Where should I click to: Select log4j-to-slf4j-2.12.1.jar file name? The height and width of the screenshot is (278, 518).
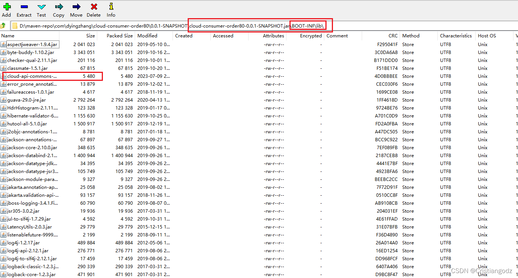[32, 259]
